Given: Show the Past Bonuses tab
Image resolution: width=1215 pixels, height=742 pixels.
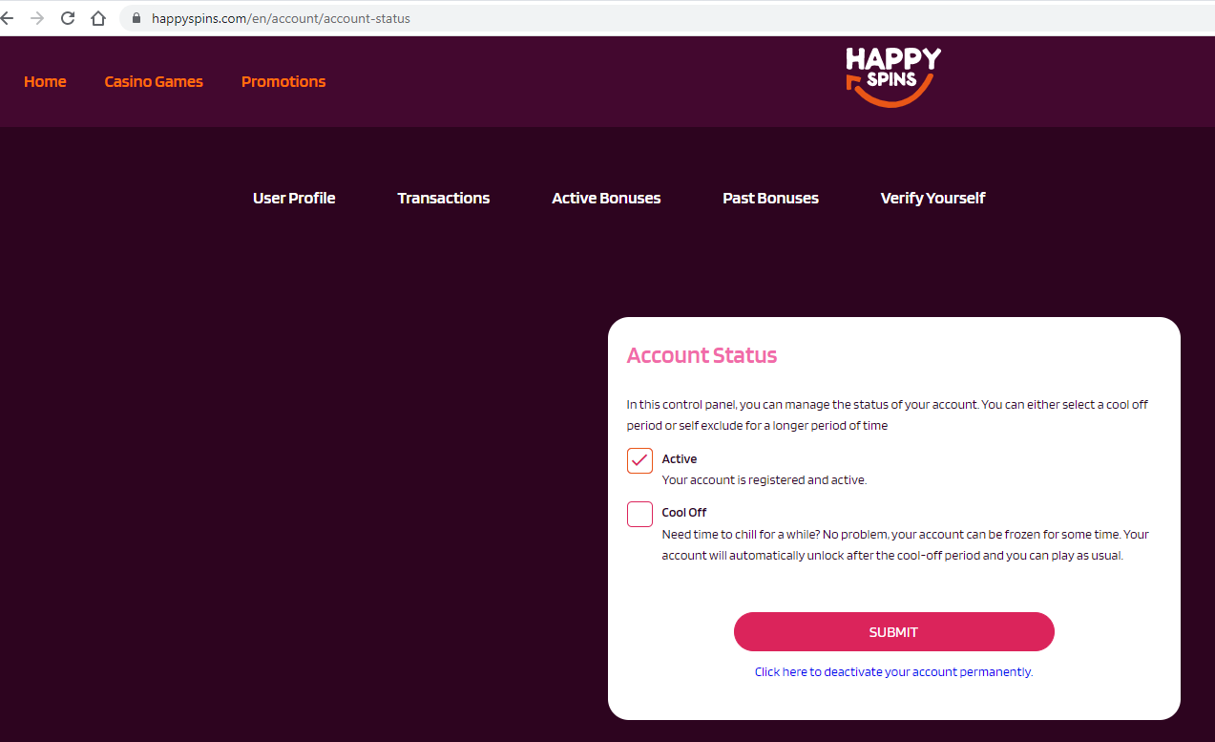Looking at the screenshot, I should coord(770,199).
